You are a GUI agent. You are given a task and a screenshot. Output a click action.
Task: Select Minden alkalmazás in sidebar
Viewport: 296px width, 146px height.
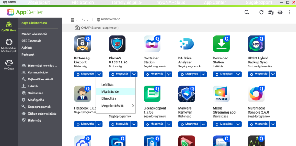[34, 34]
